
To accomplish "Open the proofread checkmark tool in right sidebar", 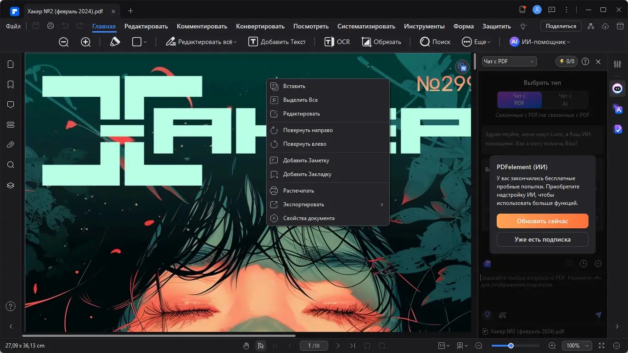I will pyautogui.click(x=617, y=129).
